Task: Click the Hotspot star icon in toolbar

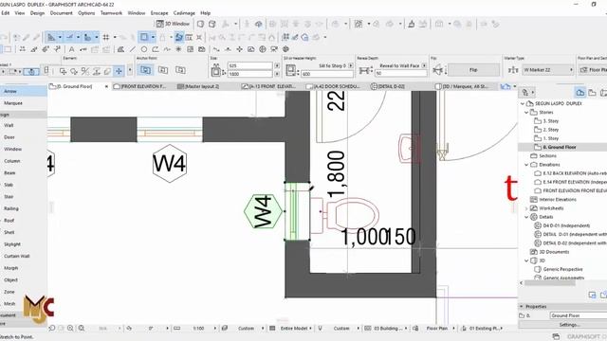Action: point(178,49)
